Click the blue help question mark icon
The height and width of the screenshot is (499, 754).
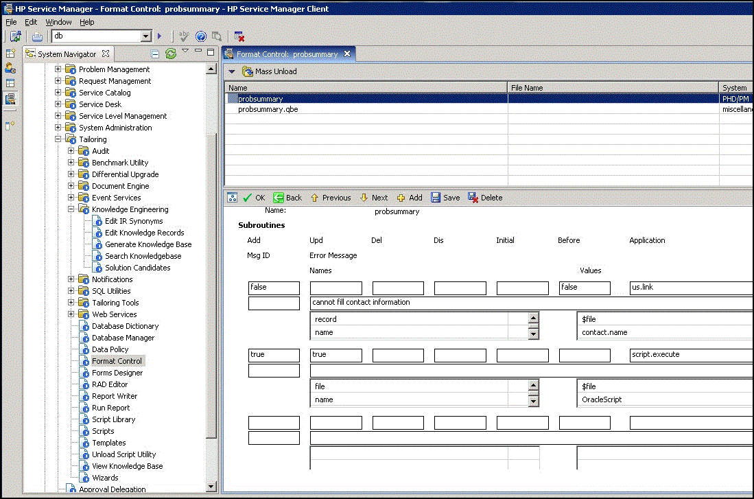tap(201, 36)
